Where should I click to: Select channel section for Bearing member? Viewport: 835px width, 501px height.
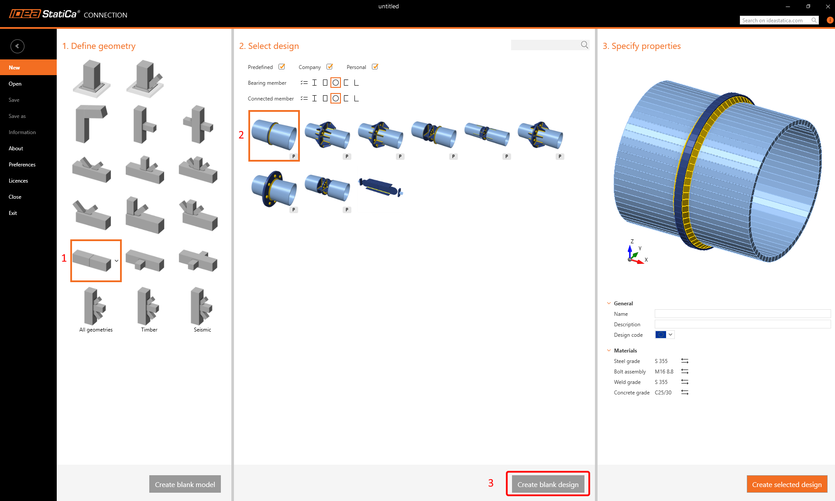coord(346,83)
